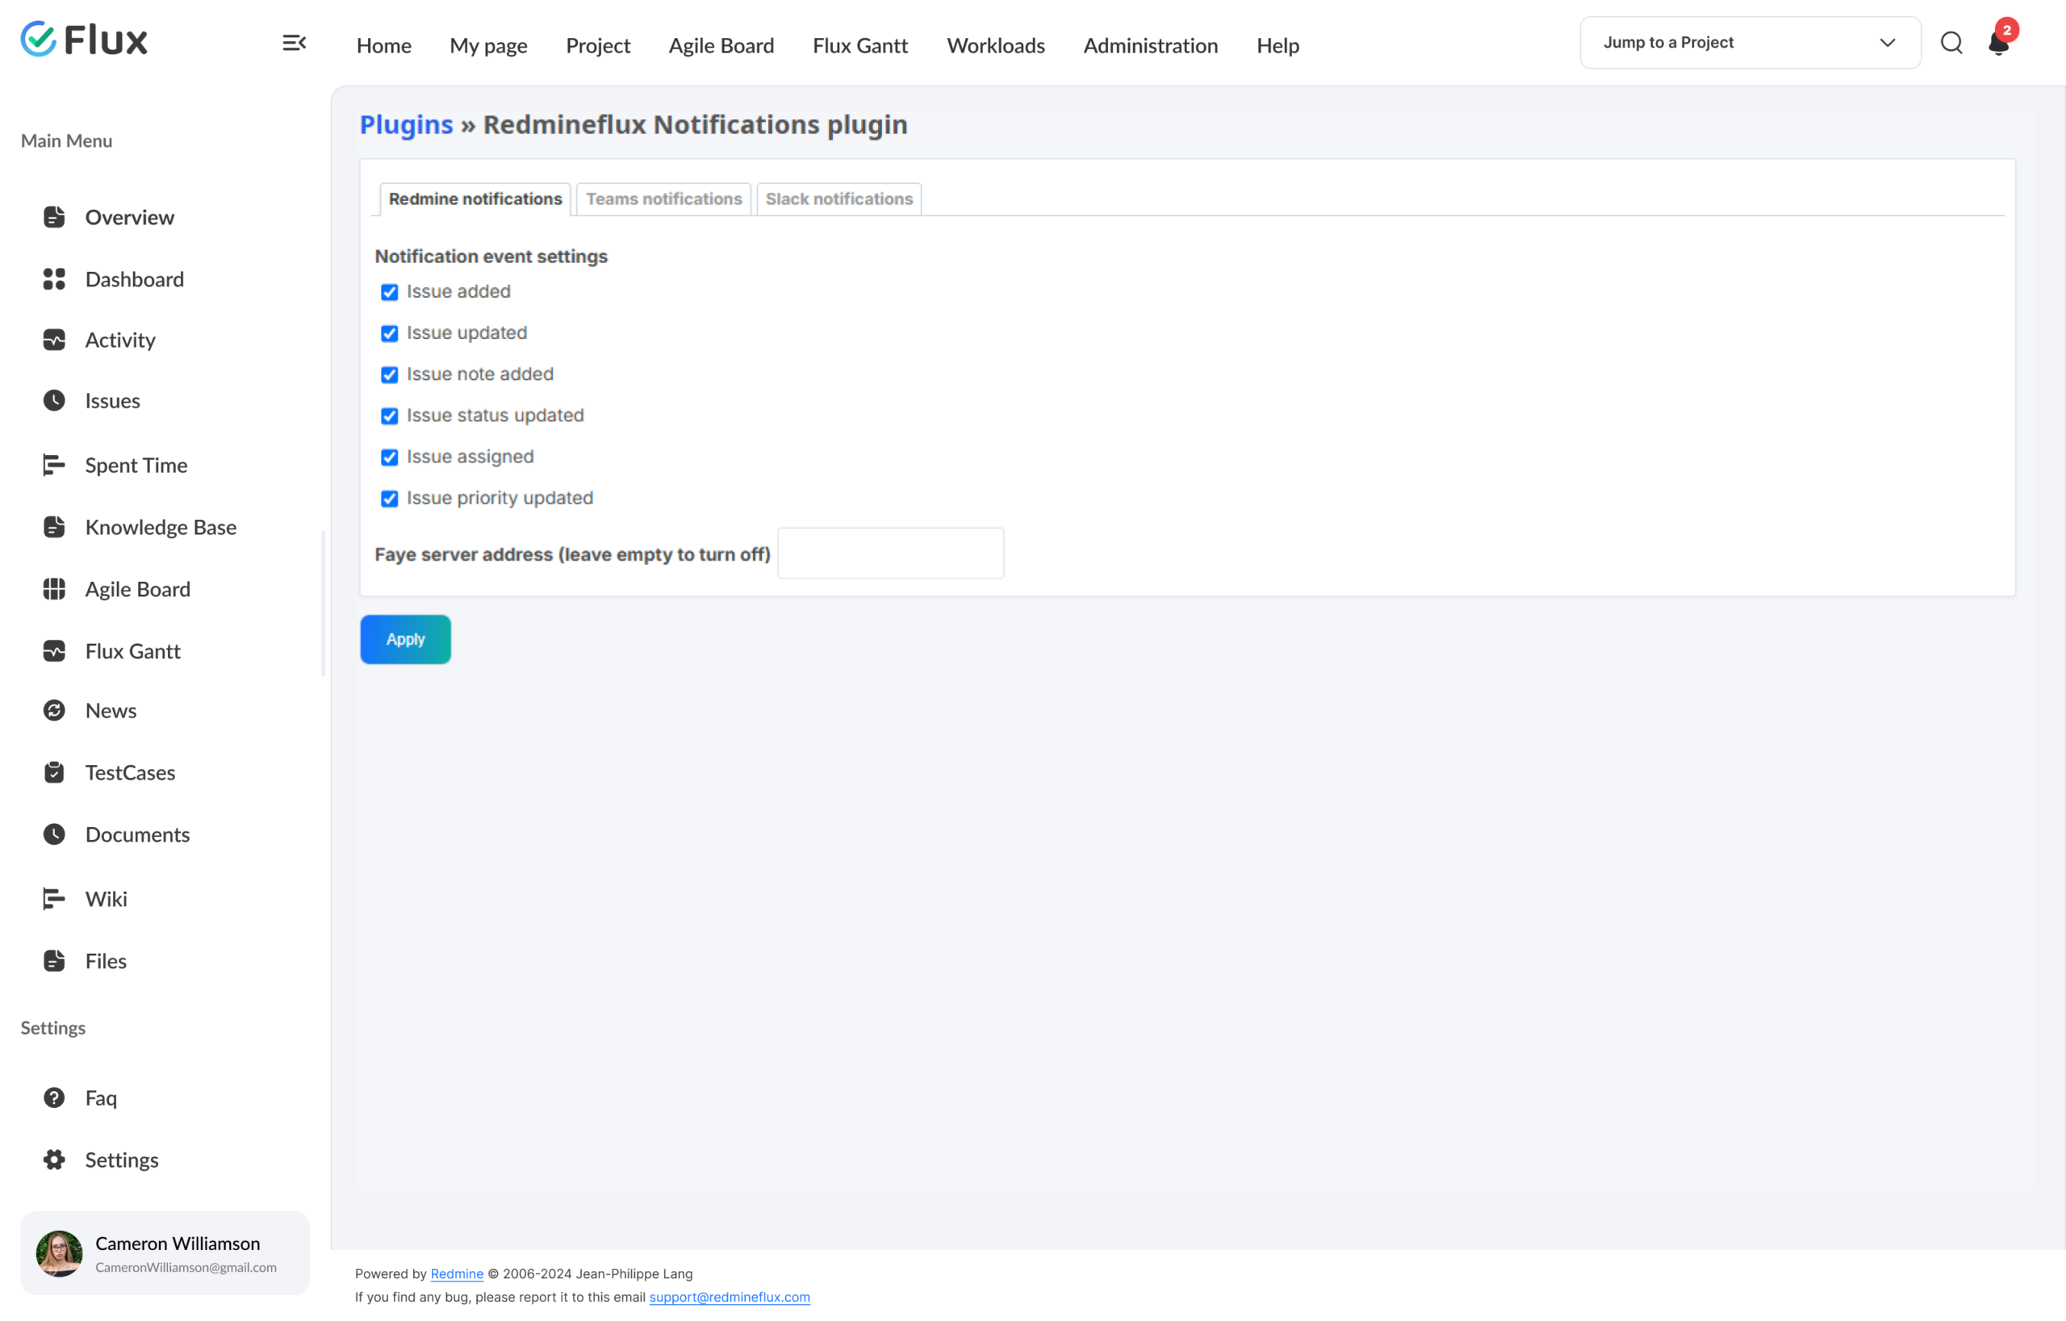Click the News sidebar icon
2066x1321 pixels.
(54, 710)
